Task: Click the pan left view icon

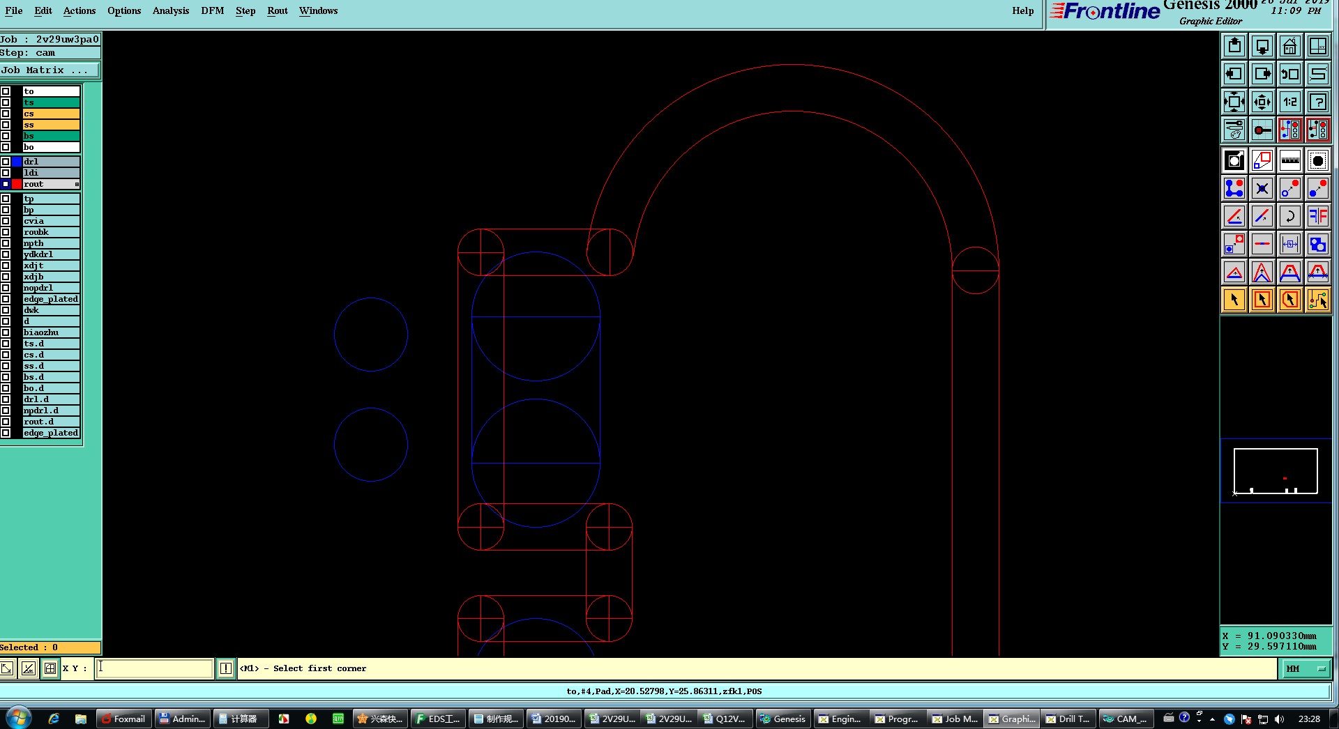Action: tap(1234, 74)
